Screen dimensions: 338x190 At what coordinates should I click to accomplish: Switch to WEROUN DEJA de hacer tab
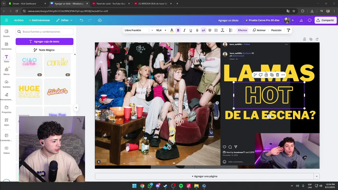[x=153, y=4]
